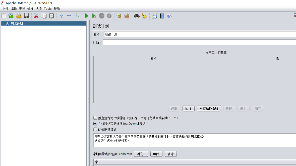296x166 pixels.
Task: Click the Open file folder icon
Action: click(x=19, y=16)
